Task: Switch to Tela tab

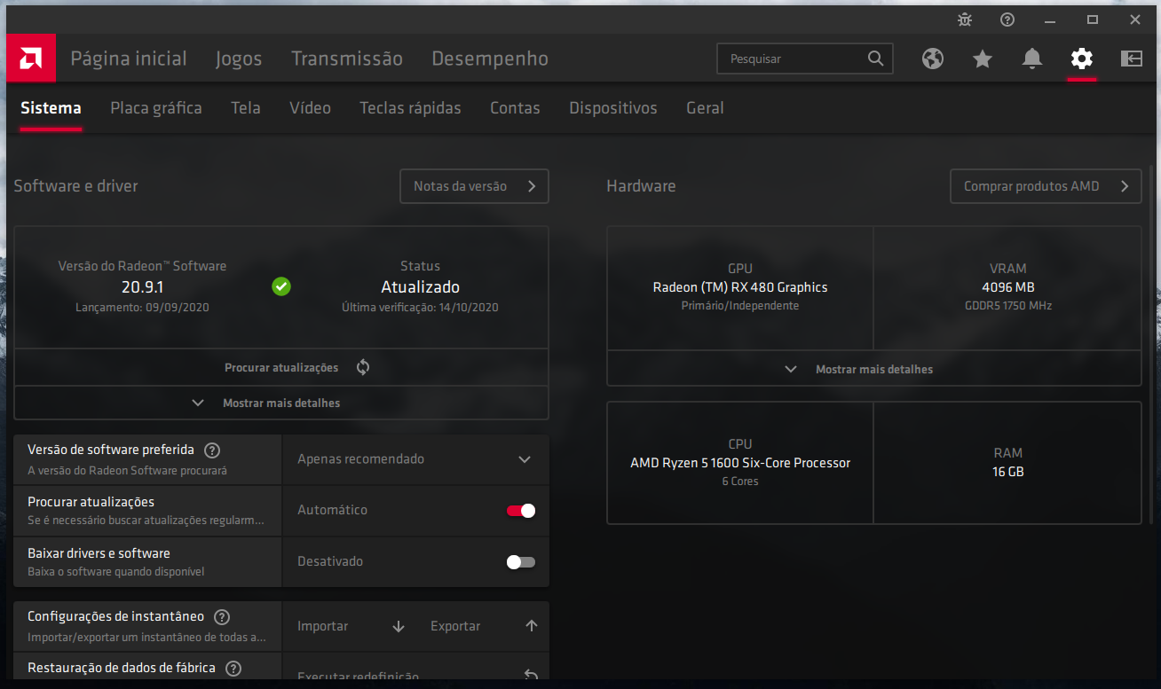Action: click(x=246, y=108)
